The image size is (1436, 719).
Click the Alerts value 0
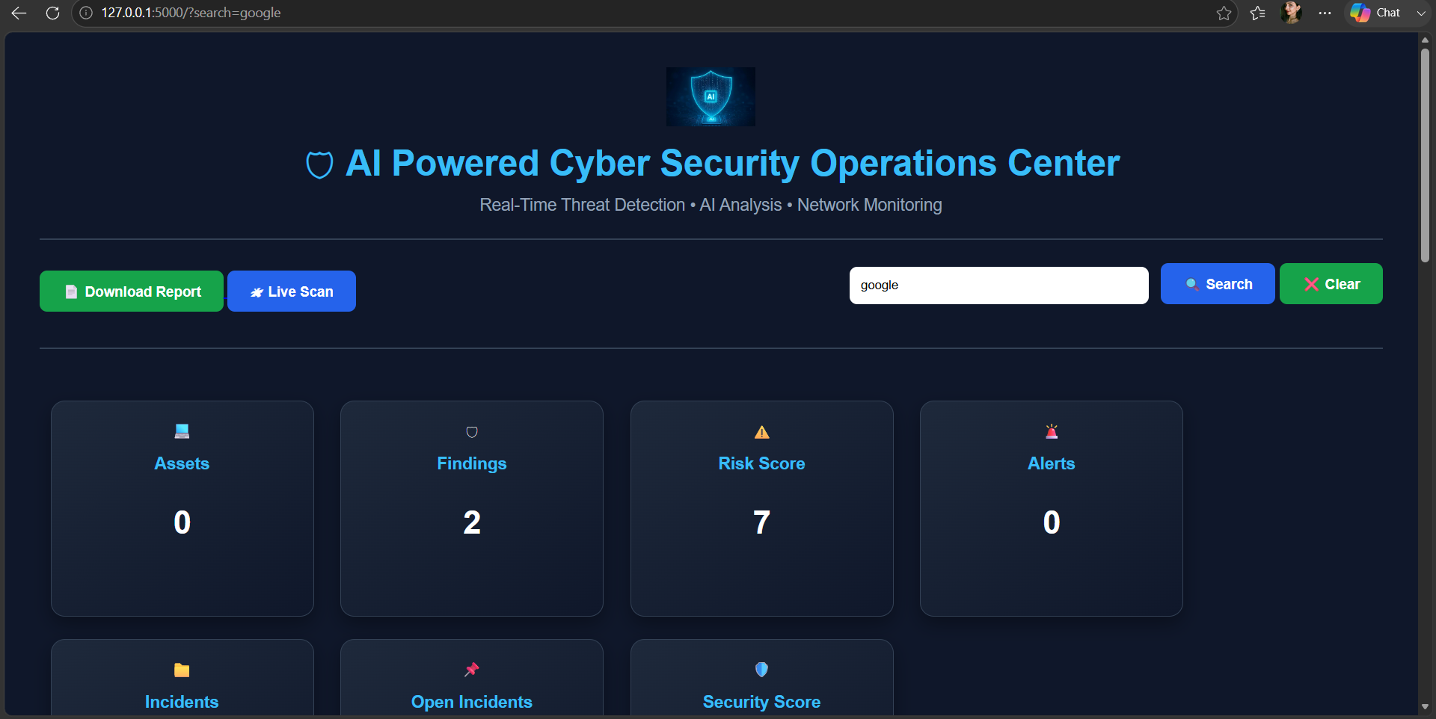(1052, 522)
